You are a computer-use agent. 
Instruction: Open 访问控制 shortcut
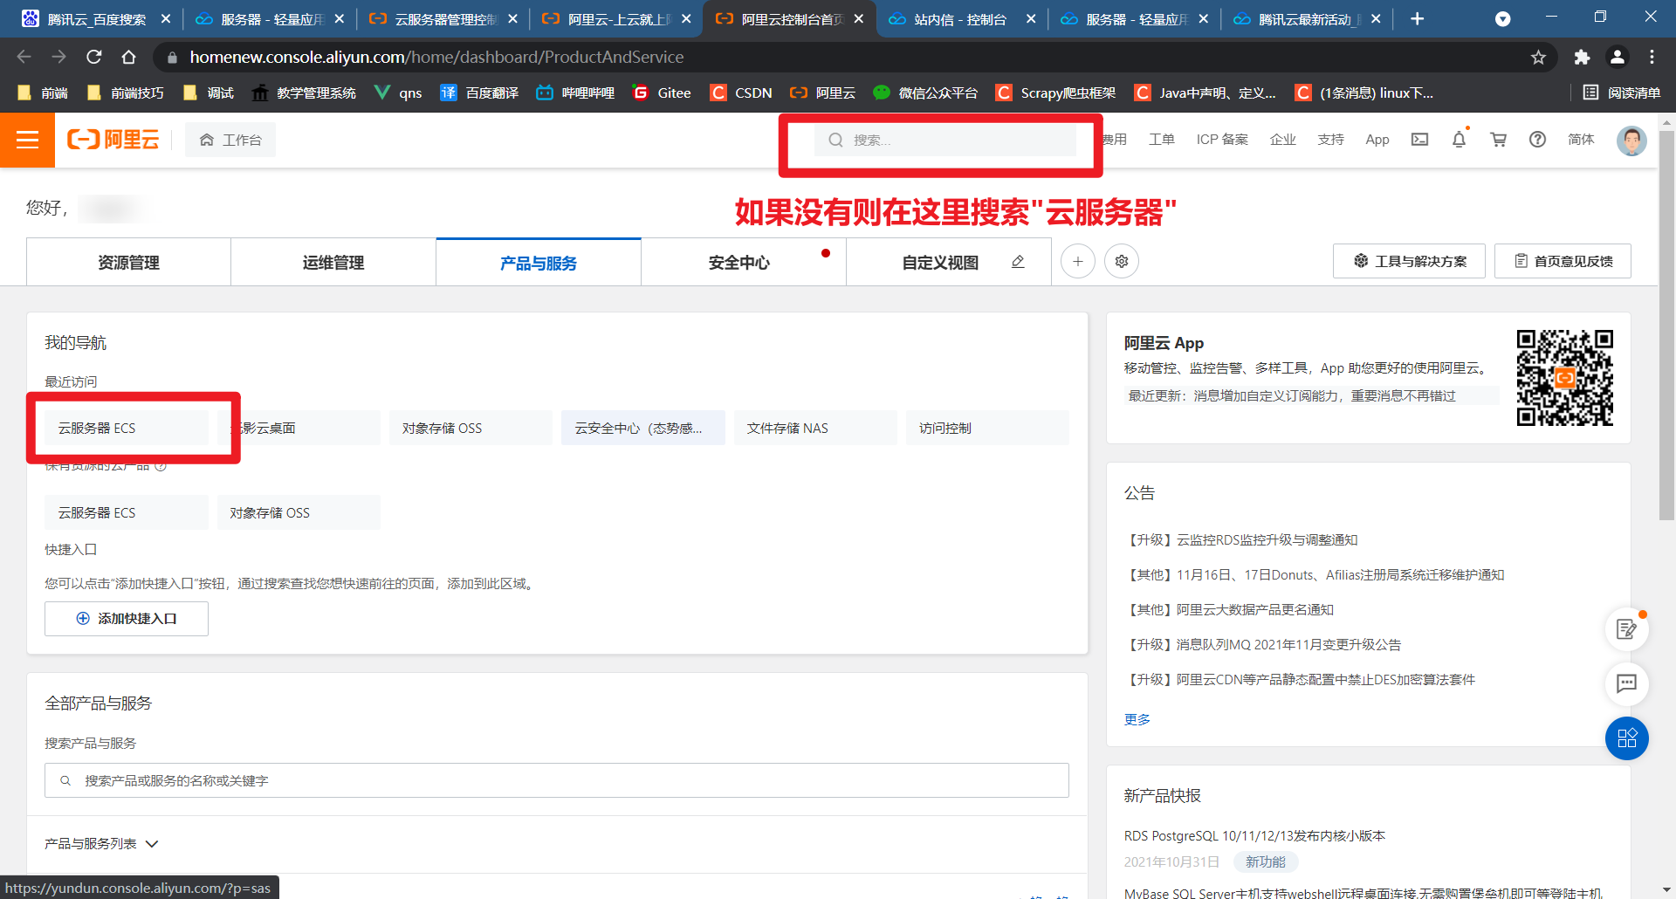987,428
